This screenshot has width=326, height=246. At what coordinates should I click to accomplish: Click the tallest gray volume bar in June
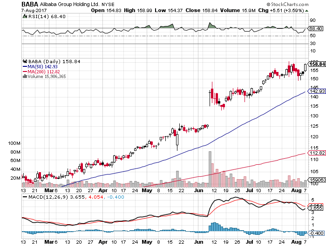[x=210, y=169]
